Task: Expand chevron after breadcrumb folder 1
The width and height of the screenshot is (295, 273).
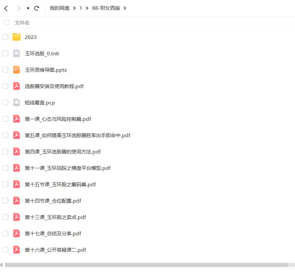Action: tap(87, 8)
